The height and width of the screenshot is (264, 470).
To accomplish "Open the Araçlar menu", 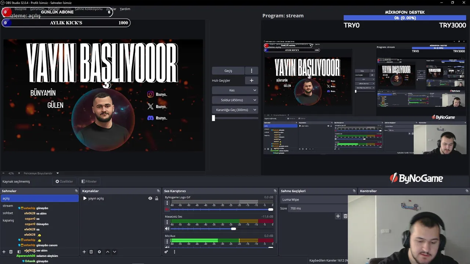I will pos(111,9).
